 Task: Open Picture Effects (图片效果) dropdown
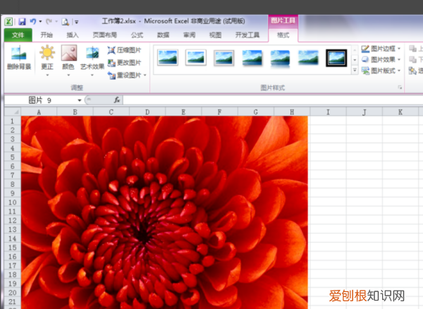tap(381, 59)
